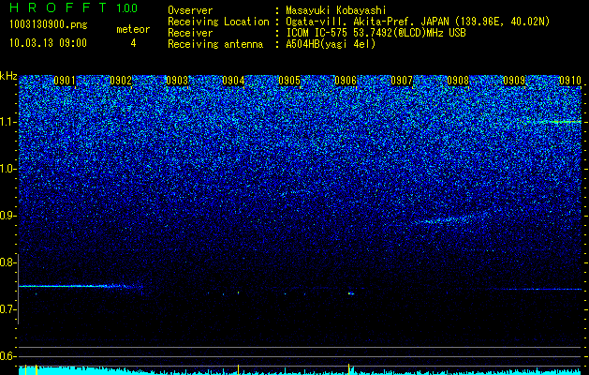The width and height of the screenshot is (589, 375).
Task: Click observer name Masayuki Kobayashi
Action: click(x=336, y=10)
